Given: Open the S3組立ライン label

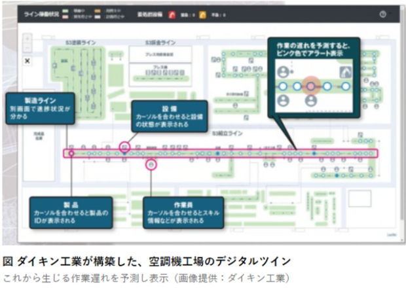Looking at the screenshot, I should 227,134.
